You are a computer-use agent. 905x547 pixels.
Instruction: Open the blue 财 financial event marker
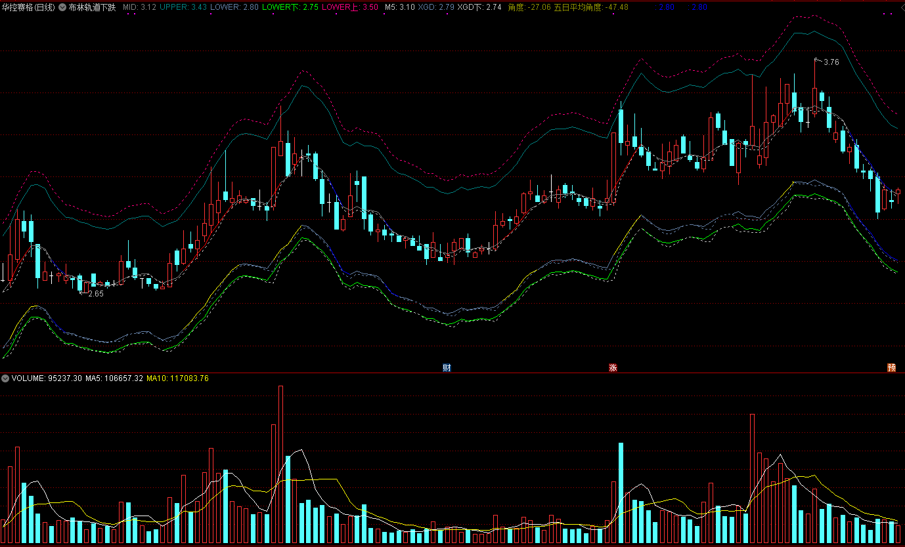447,367
